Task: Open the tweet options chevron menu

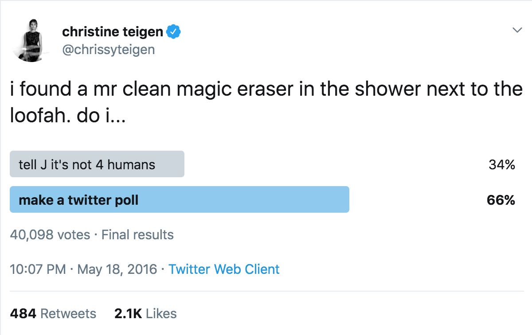Action: pos(517,30)
